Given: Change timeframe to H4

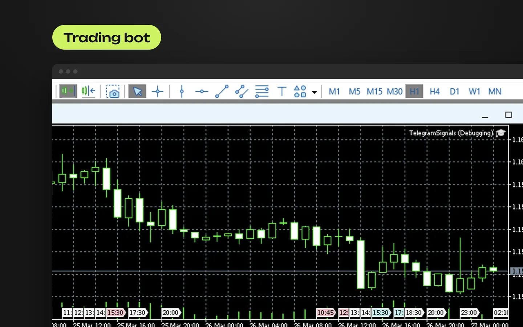Looking at the screenshot, I should [434, 92].
